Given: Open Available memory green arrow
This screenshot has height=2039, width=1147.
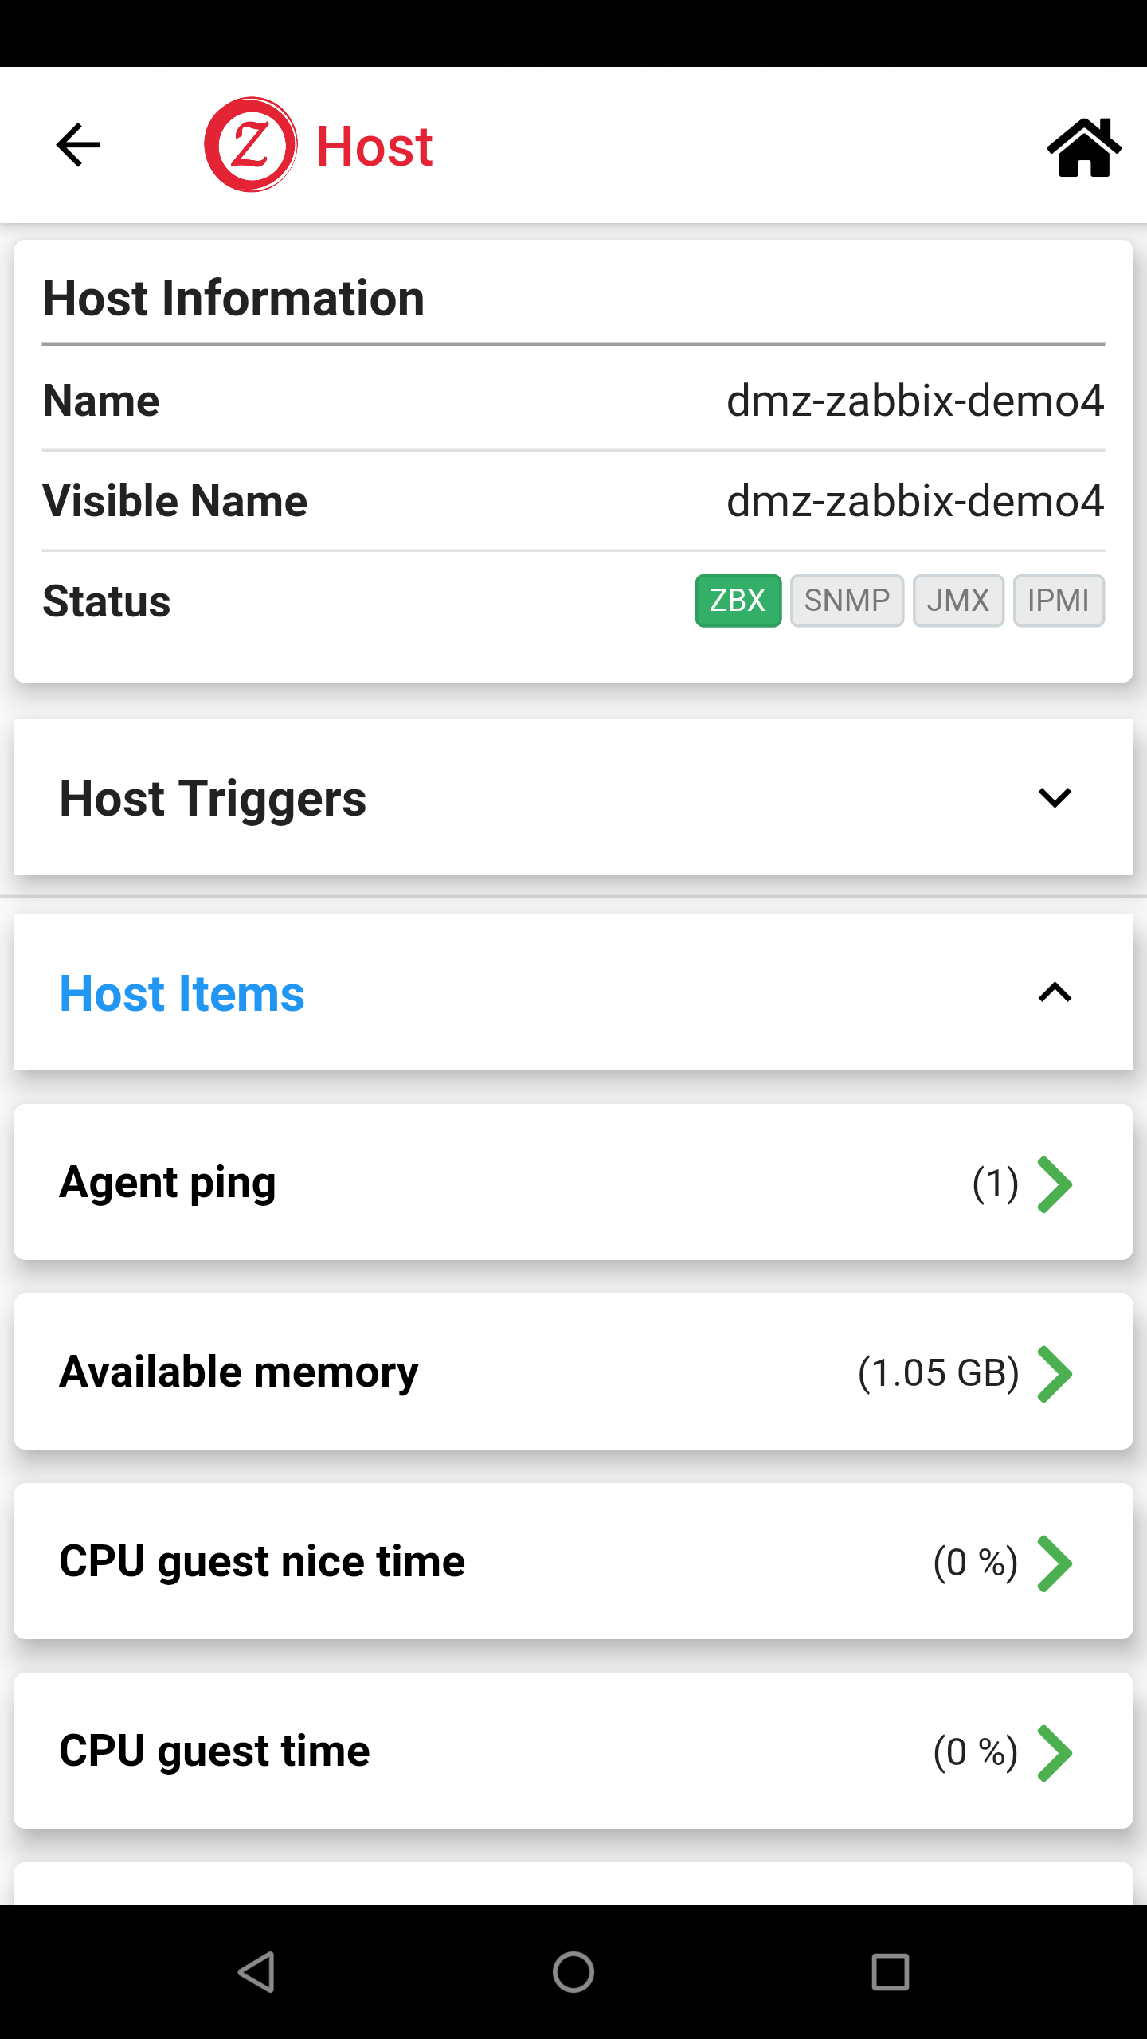Looking at the screenshot, I should pyautogui.click(x=1055, y=1374).
